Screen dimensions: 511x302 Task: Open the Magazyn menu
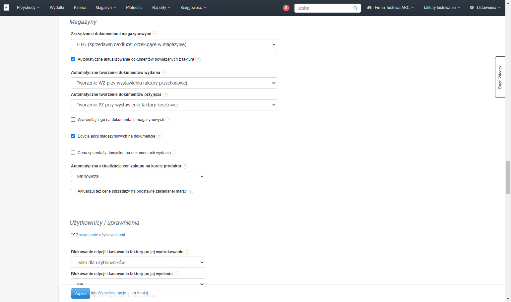tap(106, 8)
